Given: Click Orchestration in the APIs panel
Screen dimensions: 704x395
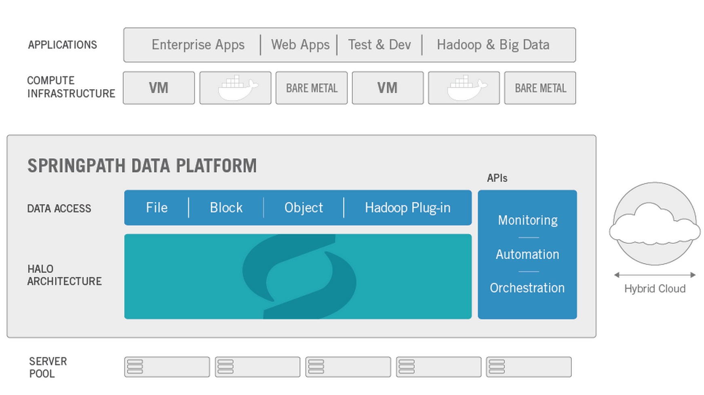Looking at the screenshot, I should click(527, 288).
